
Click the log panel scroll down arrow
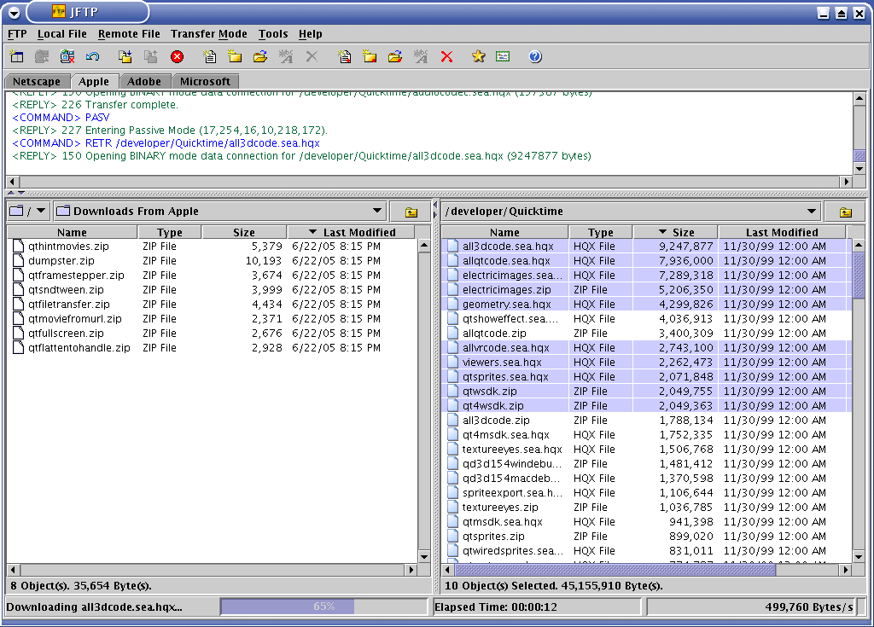(x=859, y=168)
